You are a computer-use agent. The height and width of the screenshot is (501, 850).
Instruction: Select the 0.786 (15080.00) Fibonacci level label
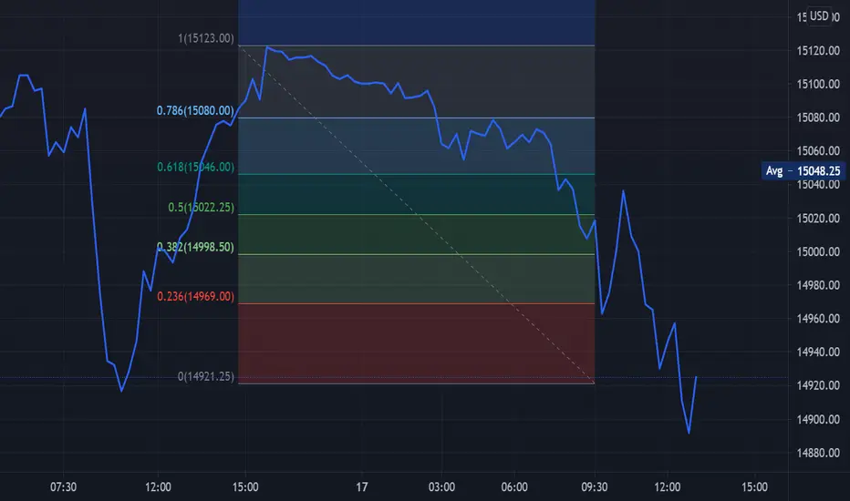(195, 110)
